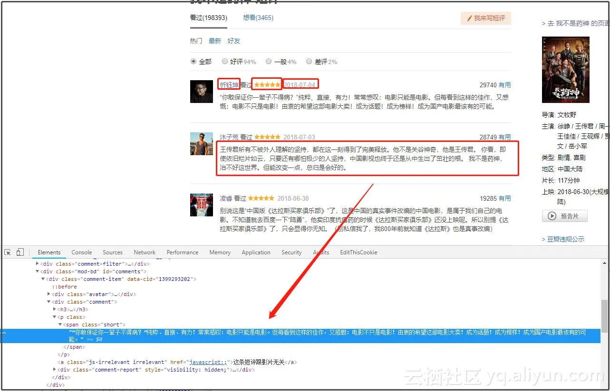Screen dimensions: 610x391
Task: Switch to the 看过(198393) tab
Action: [208, 18]
